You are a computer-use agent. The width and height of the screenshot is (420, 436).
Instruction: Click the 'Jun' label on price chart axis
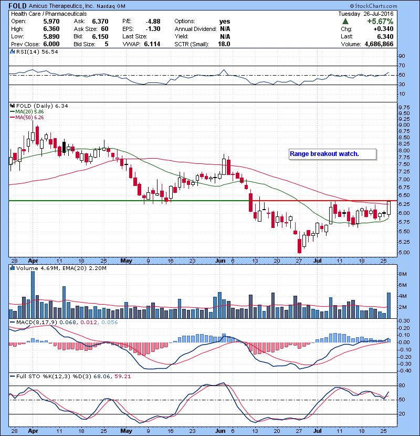[220, 261]
